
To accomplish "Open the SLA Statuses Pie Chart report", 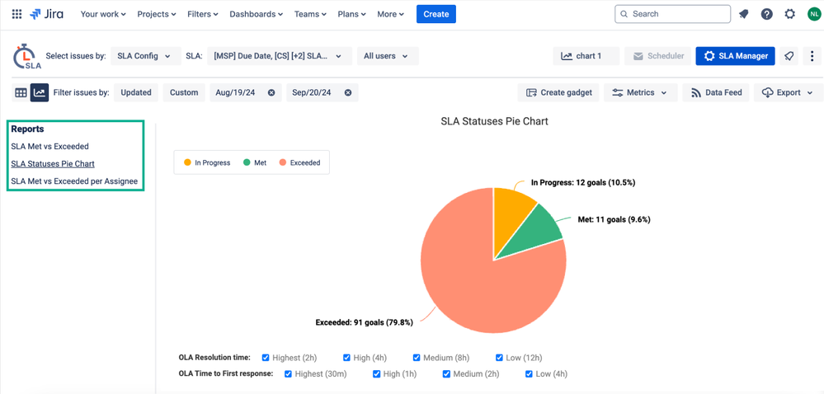I will 53,164.
